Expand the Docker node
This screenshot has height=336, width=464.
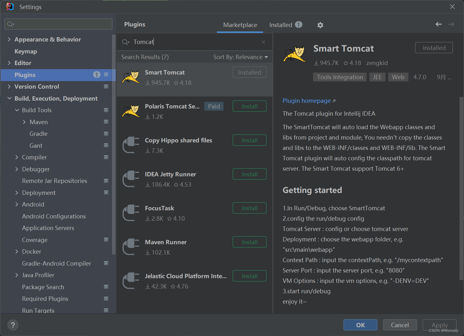[17, 251]
